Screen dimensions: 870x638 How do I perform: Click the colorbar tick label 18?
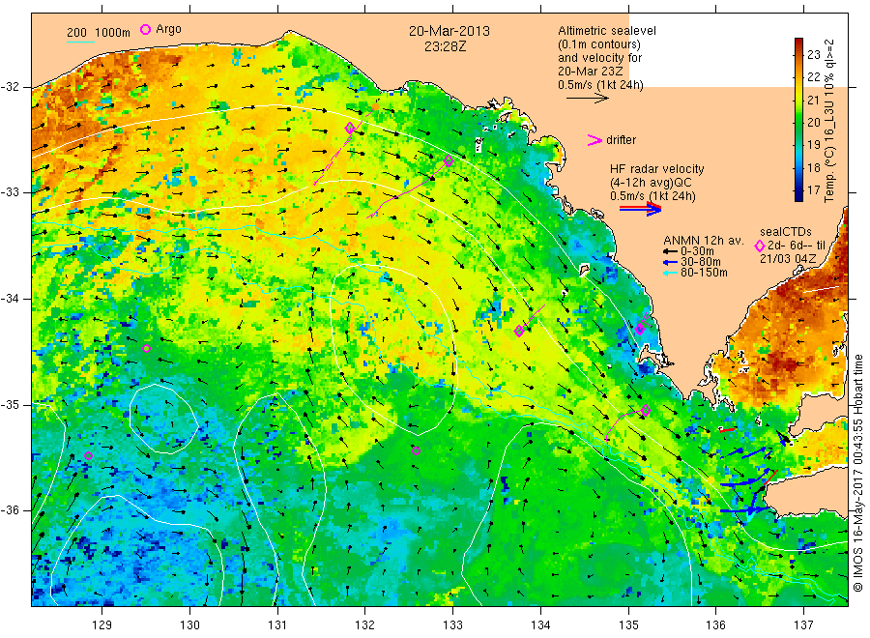813,167
